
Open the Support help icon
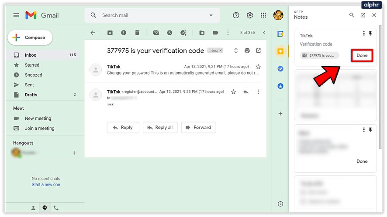point(236,15)
